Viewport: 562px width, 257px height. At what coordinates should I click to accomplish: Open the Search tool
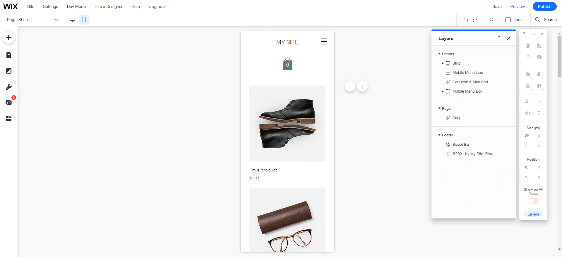[x=546, y=20]
